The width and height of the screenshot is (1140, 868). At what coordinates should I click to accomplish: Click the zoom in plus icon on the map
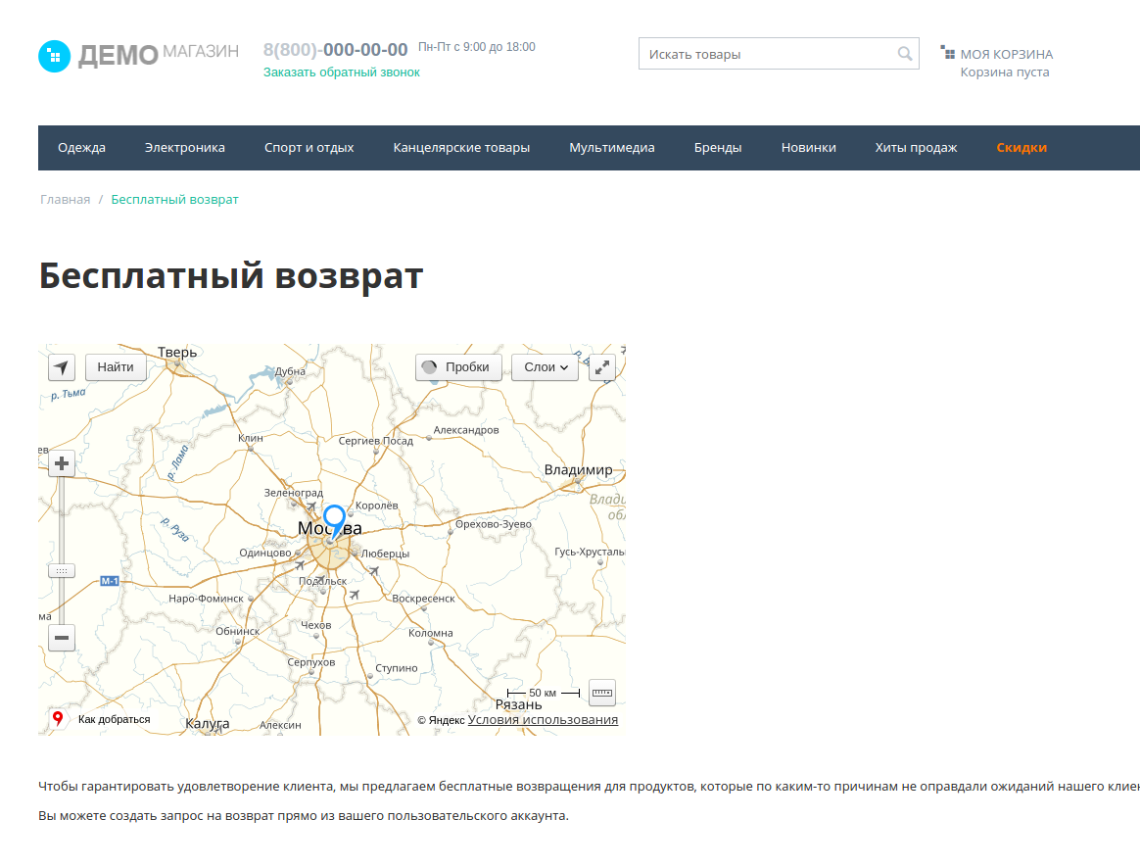[x=61, y=462]
